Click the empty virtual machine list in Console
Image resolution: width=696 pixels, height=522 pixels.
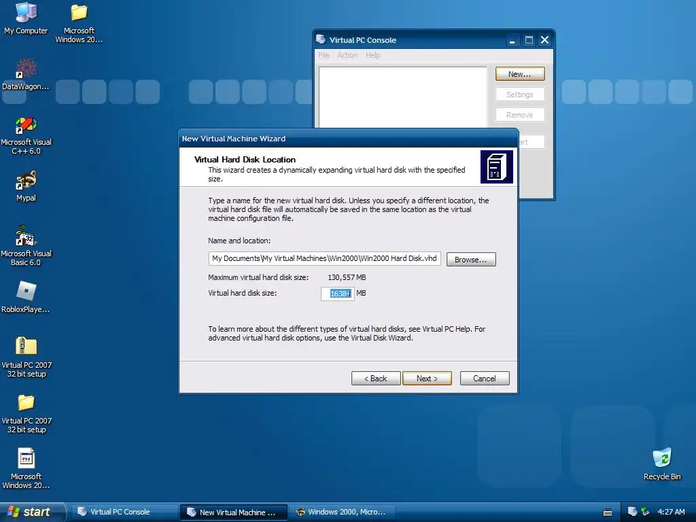(403, 98)
